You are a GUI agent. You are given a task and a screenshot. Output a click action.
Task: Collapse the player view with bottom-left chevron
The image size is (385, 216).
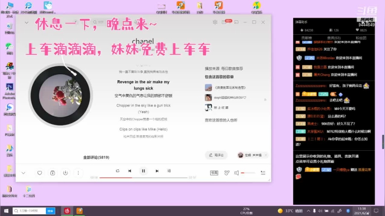click(x=24, y=173)
